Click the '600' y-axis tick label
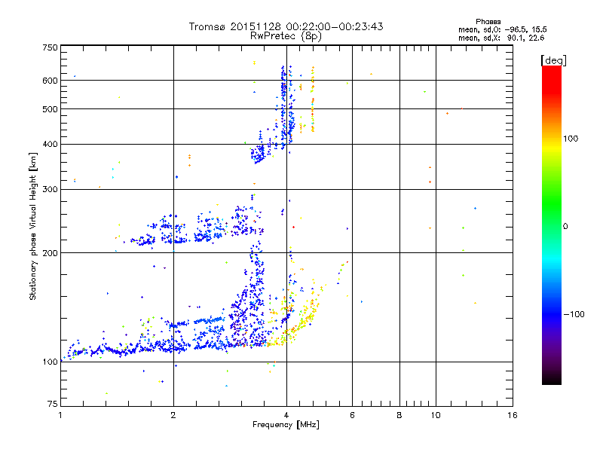The height and width of the screenshot is (452, 603). [x=50, y=81]
